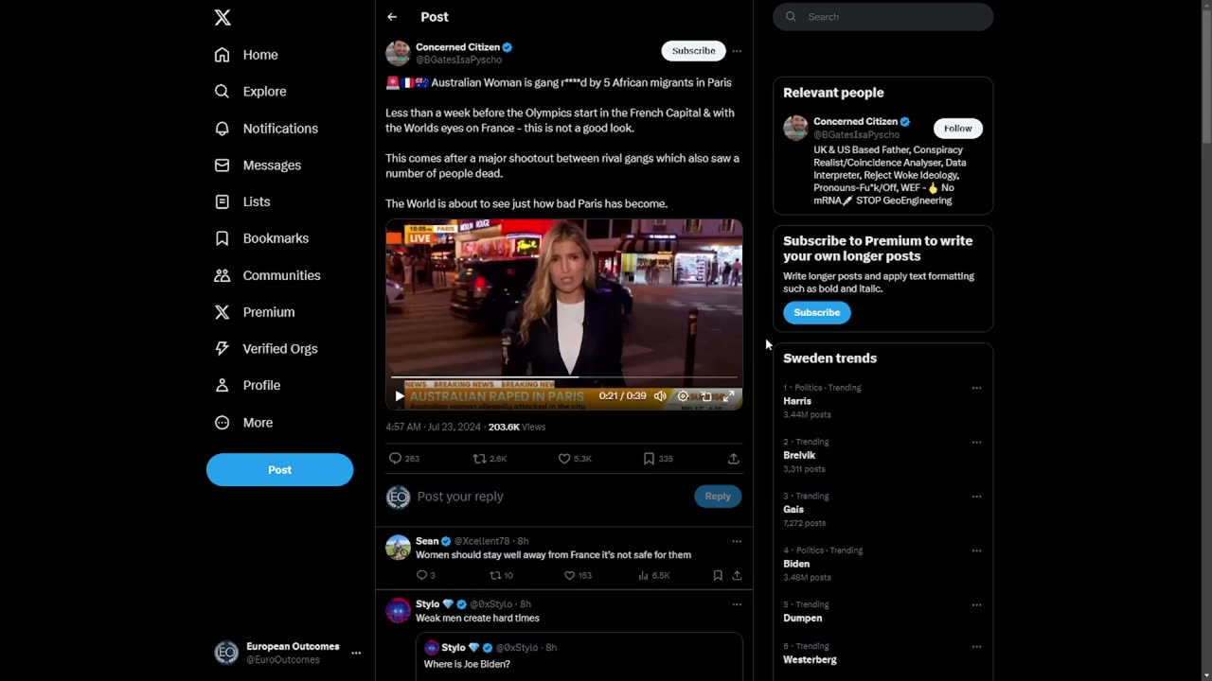Screen dimensions: 1212x681
Task: Open Stylo's reply three-dot menu
Action: (737, 604)
